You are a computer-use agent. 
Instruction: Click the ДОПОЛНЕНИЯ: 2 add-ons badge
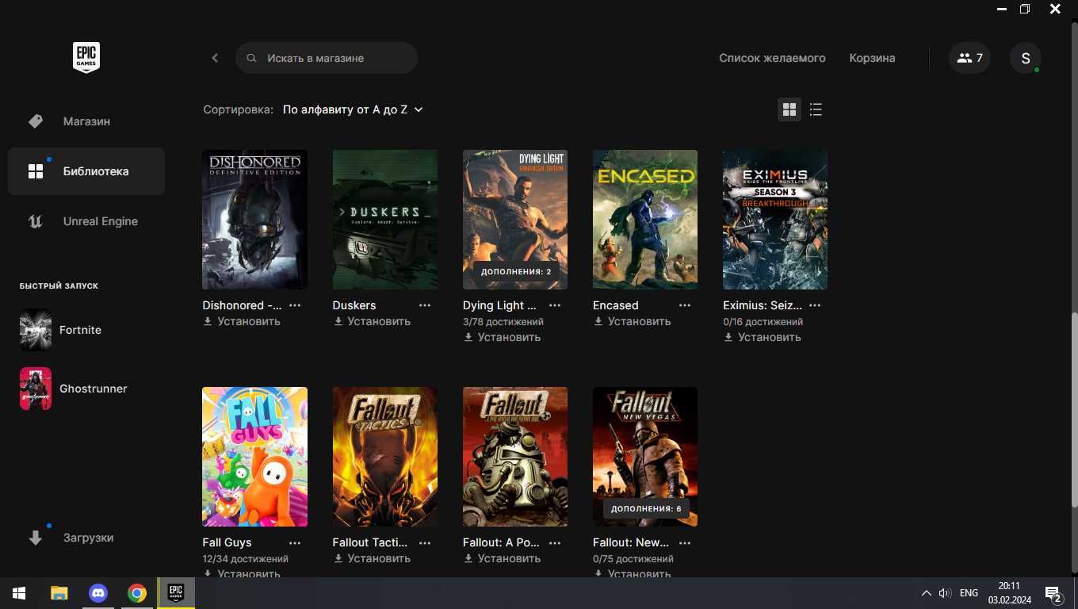[x=515, y=271]
